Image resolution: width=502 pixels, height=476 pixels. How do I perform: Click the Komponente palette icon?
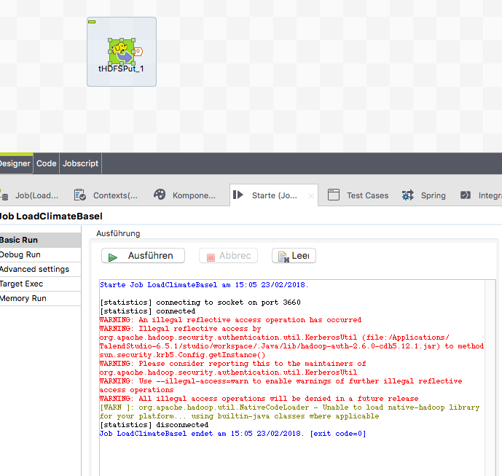(x=160, y=195)
